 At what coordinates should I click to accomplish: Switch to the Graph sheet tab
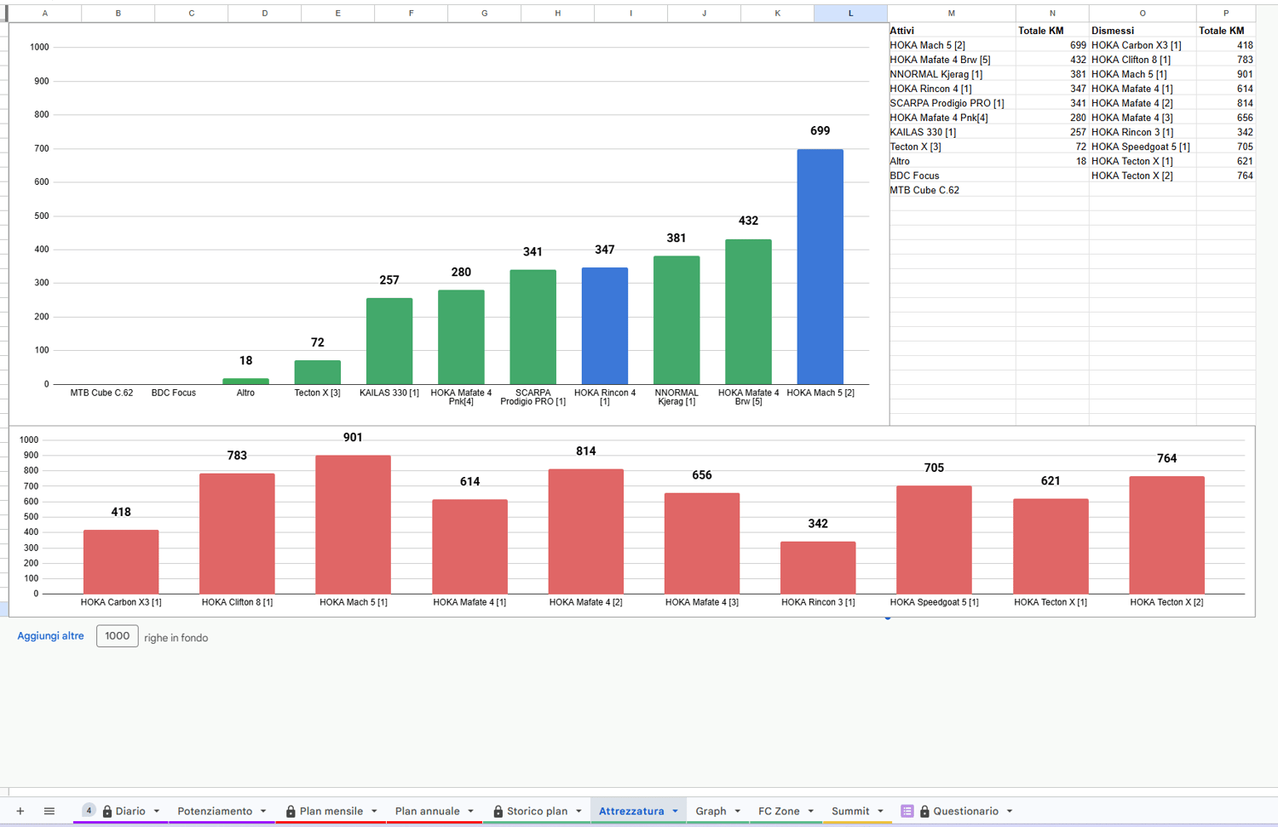[x=711, y=811]
